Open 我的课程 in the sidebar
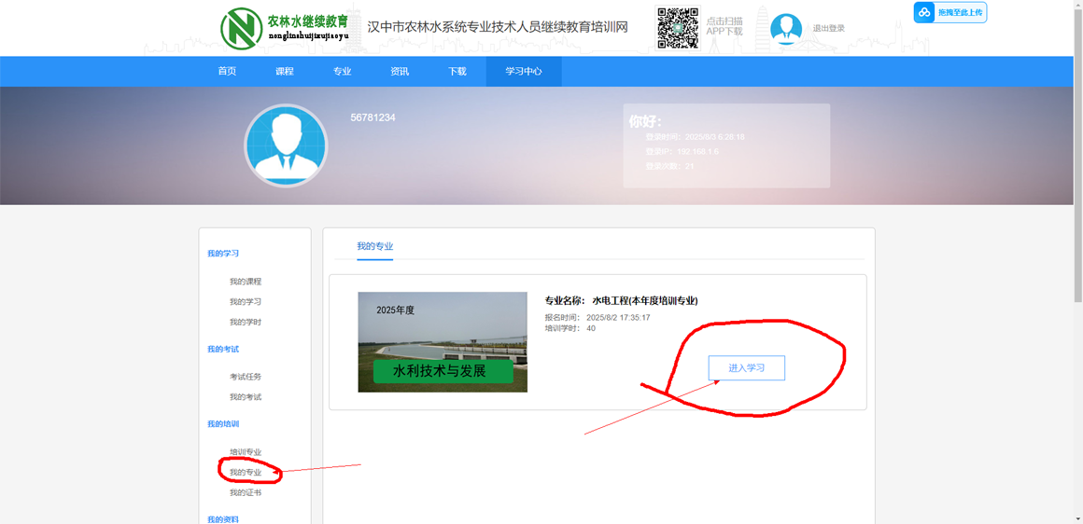Screen dimensions: 1083x524 point(246,282)
